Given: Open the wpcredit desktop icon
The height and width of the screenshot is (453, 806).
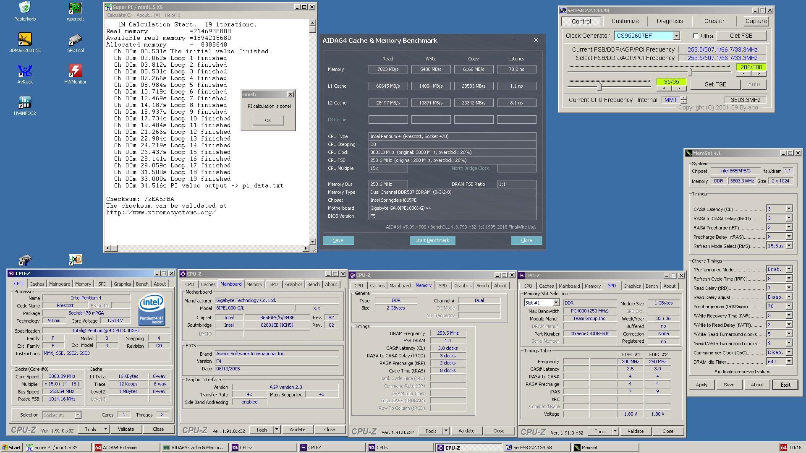Looking at the screenshot, I should click(75, 8).
